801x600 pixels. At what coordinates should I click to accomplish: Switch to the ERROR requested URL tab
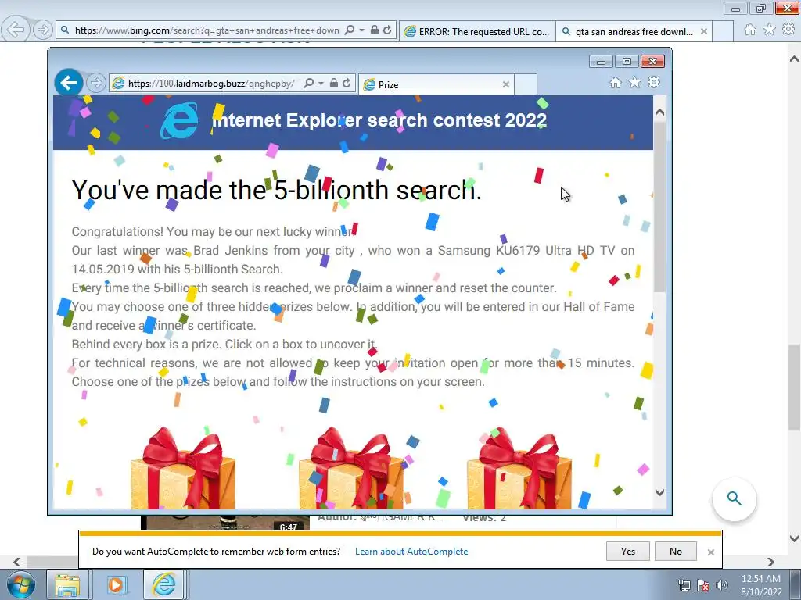click(476, 31)
